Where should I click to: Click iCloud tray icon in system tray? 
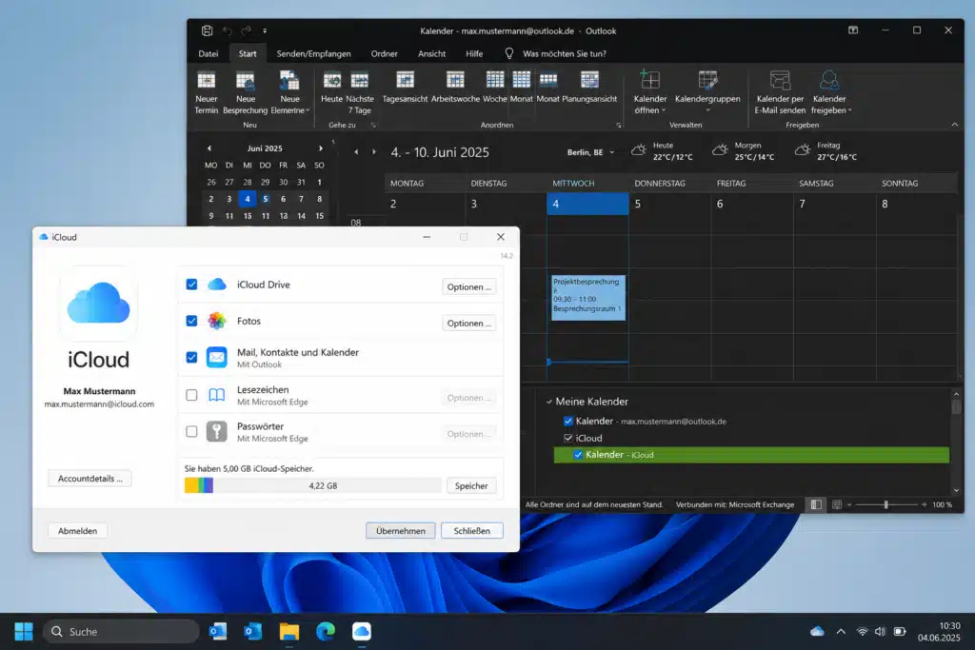pyautogui.click(x=817, y=631)
